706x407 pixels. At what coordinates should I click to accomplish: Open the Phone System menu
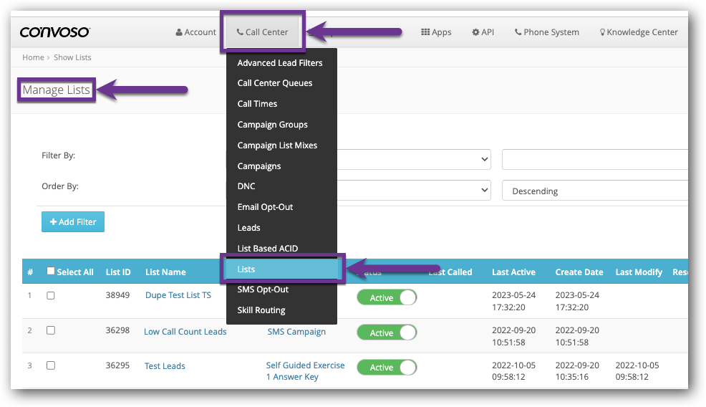[x=547, y=32]
